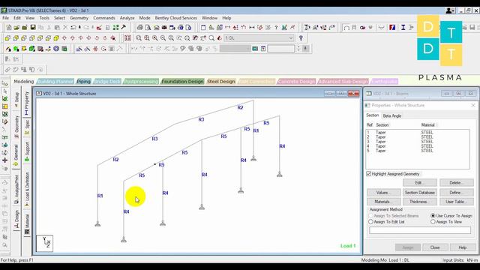Viewport: 480px width, 270px height.
Task: Click the Undo arrow icon
Action: coord(73,28)
